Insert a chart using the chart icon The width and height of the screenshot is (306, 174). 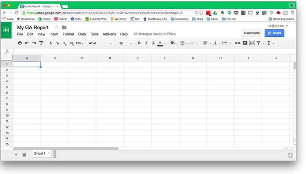click(252, 43)
